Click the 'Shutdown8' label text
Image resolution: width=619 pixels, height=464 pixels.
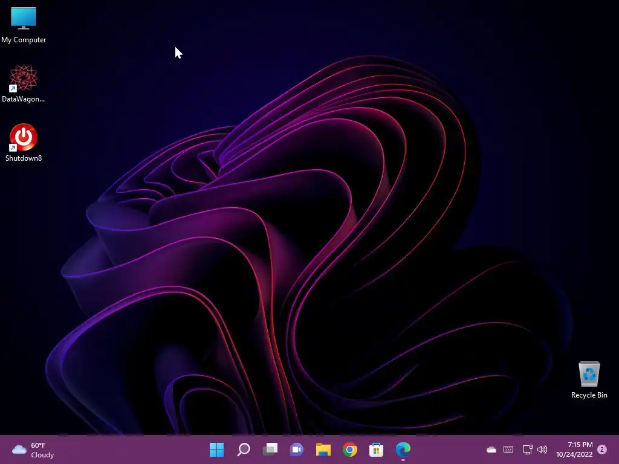(x=24, y=158)
